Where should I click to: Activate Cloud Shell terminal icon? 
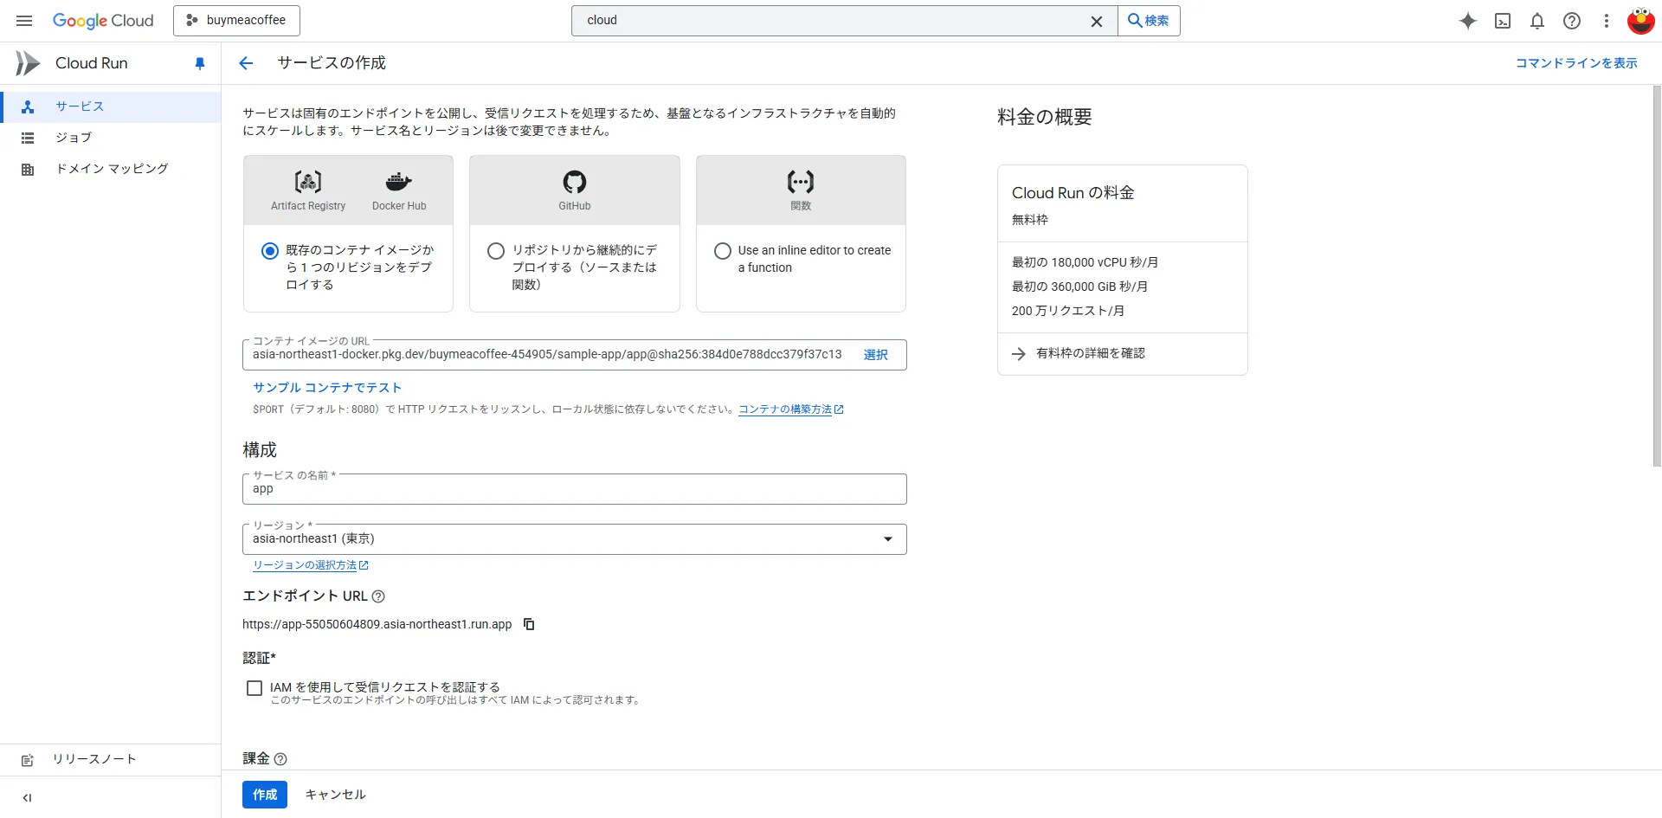[x=1504, y=21]
